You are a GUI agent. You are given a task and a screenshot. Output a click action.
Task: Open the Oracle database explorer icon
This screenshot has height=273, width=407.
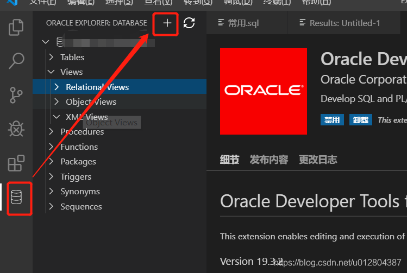coord(16,197)
